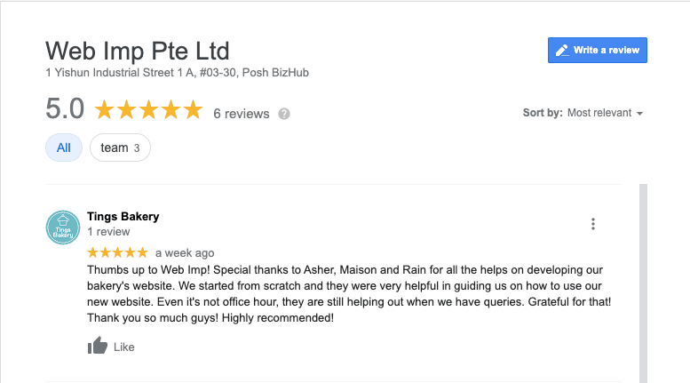This screenshot has height=383, width=690.
Task: Open the Tings Bakery reviewer name link
Action: click(x=123, y=217)
